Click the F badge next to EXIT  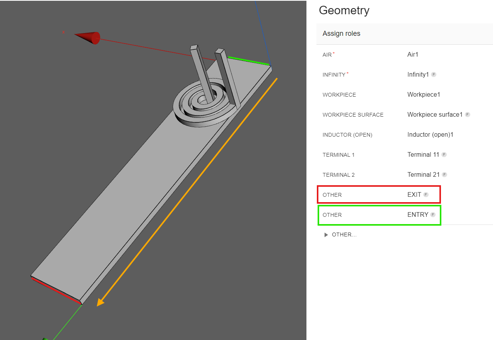[x=426, y=195]
